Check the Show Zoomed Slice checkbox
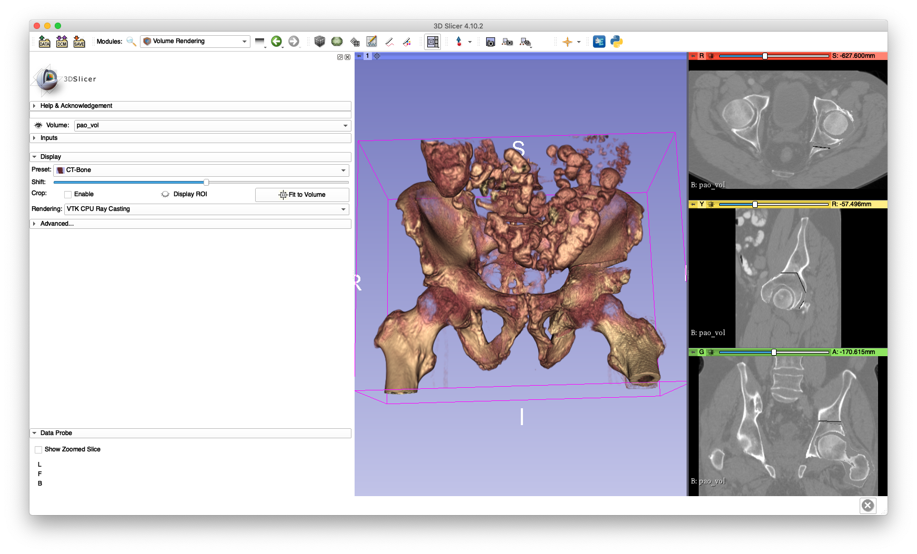Image resolution: width=917 pixels, height=554 pixels. click(x=38, y=449)
